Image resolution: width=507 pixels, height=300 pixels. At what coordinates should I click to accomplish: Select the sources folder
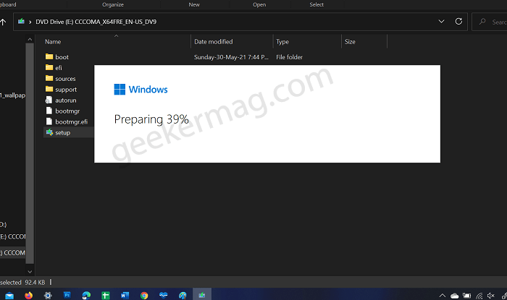[65, 79]
